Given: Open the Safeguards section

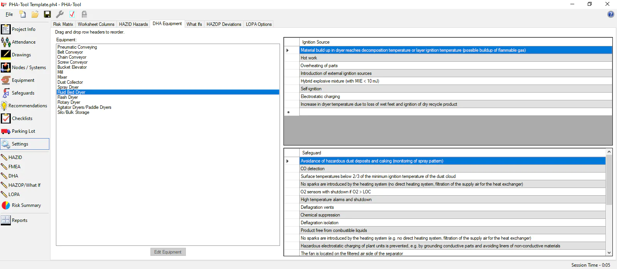Looking at the screenshot, I should pos(25,93).
